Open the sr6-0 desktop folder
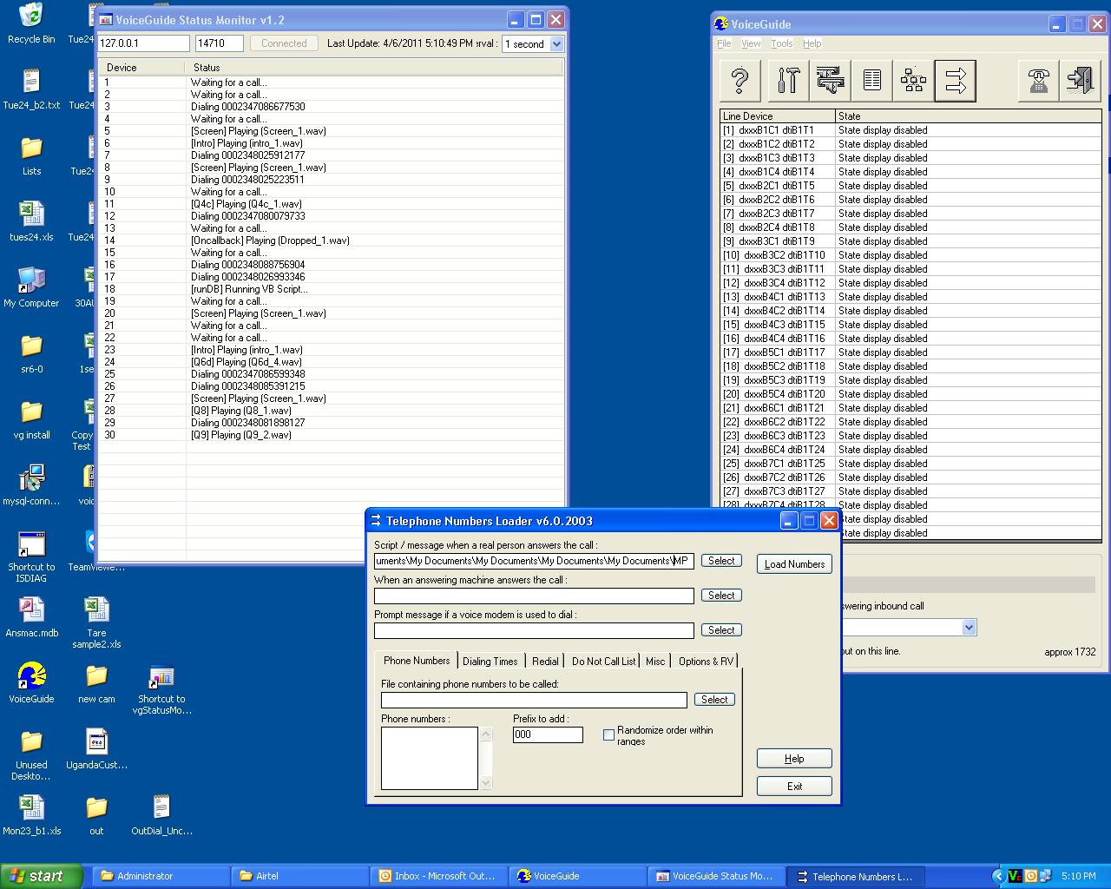Screen dimensions: 1111x889 (31, 353)
